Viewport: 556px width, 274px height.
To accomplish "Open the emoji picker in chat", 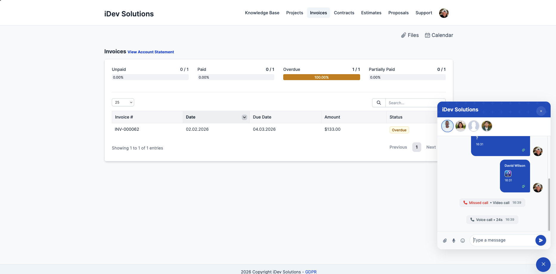I will pyautogui.click(x=463, y=241).
